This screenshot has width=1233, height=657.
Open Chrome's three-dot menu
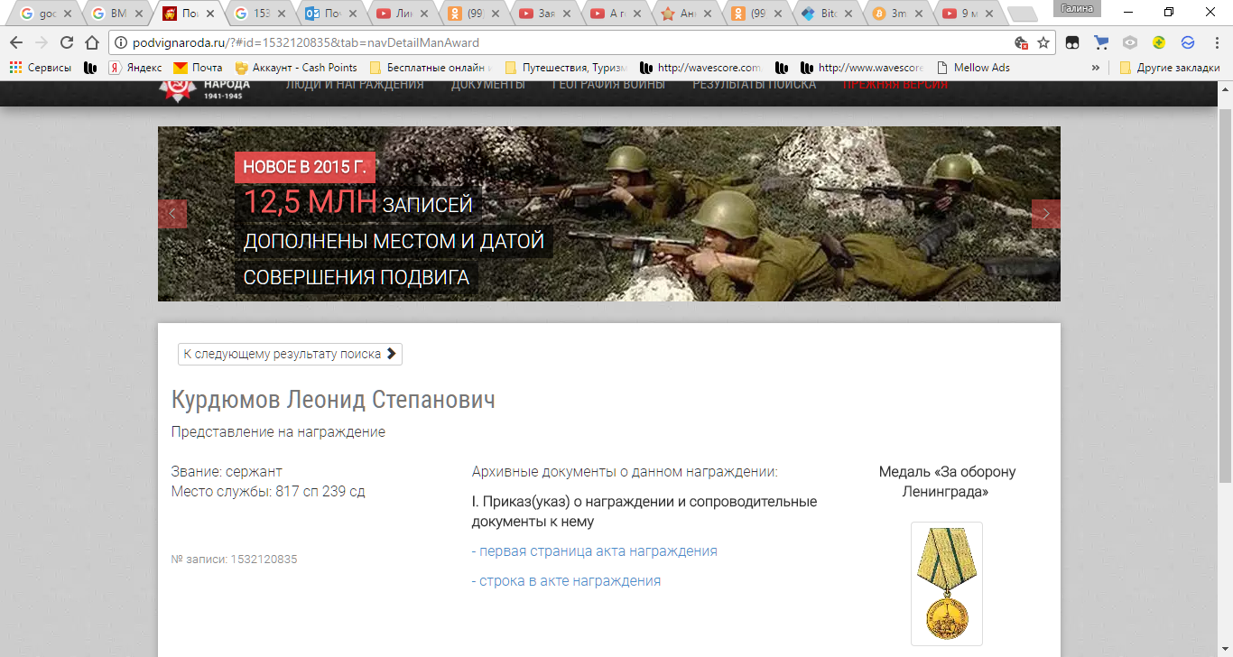tap(1215, 42)
